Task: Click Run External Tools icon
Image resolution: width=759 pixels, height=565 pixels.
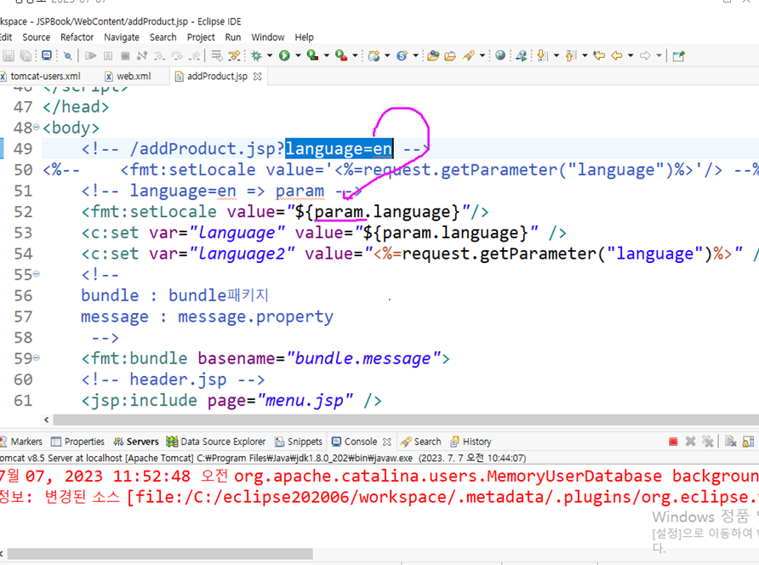Action: (341, 55)
